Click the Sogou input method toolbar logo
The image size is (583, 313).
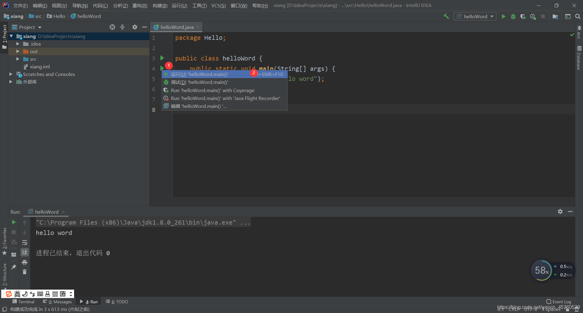9,294
